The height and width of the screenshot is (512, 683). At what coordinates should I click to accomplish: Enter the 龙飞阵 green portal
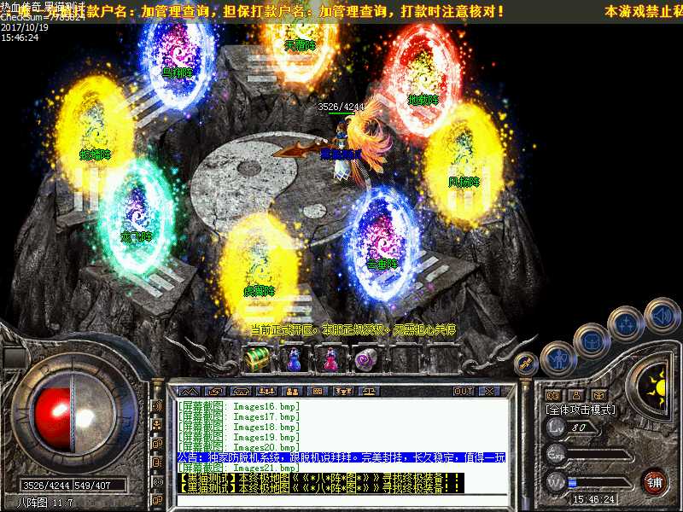(137, 218)
